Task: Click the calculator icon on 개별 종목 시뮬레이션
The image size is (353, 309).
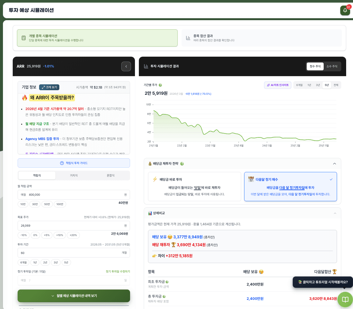Action: tap(24, 38)
